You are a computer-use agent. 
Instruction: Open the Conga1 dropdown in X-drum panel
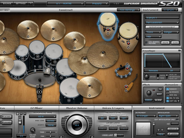coord(171,32)
